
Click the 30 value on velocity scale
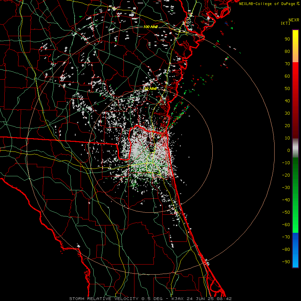click(x=287, y=113)
